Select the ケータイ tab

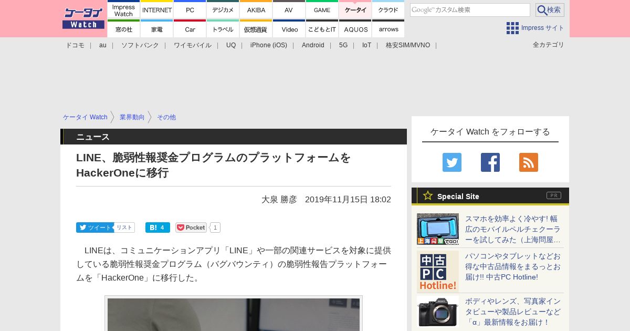355,9
